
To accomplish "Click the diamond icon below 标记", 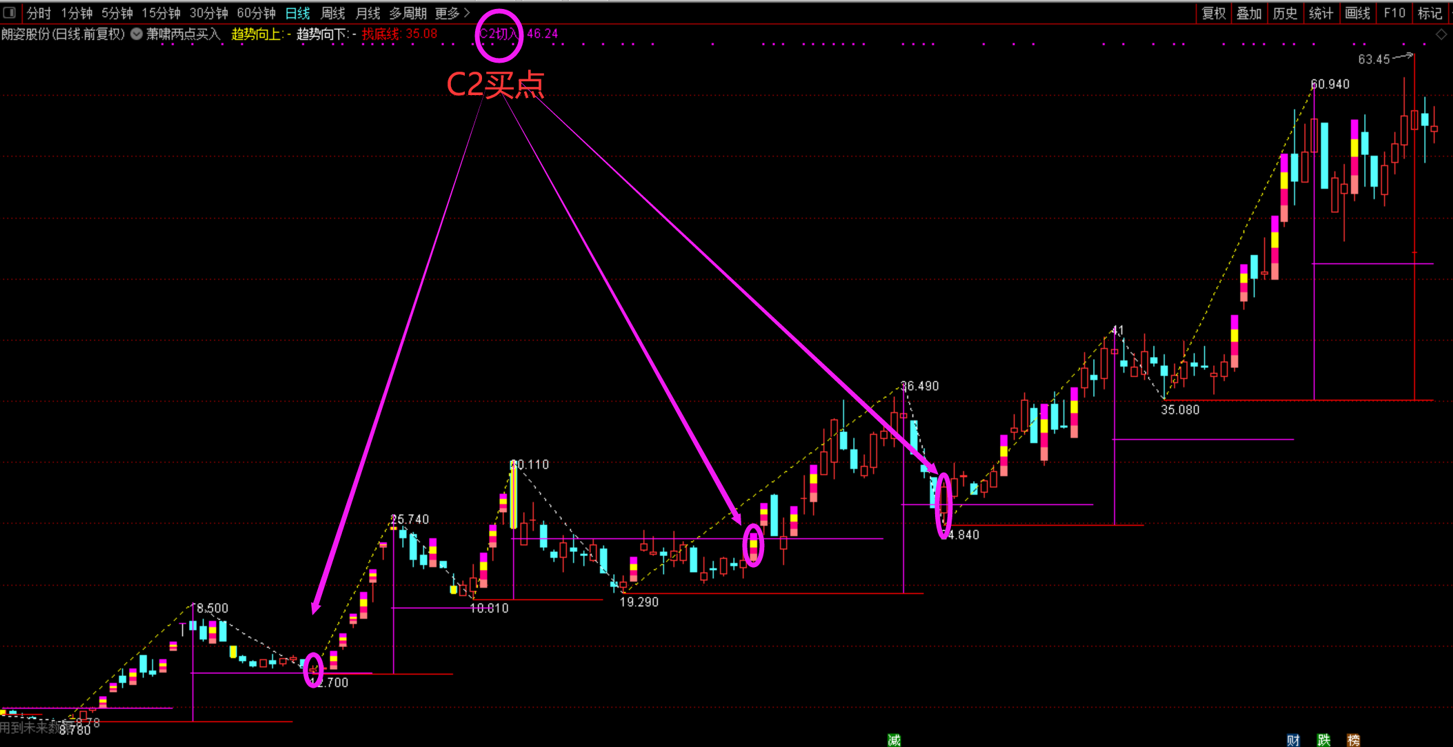I will pyautogui.click(x=1441, y=34).
